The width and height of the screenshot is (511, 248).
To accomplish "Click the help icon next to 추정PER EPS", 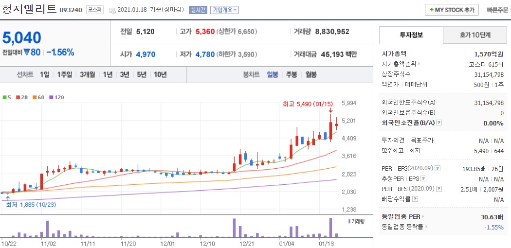I will pyautogui.click(x=424, y=178).
